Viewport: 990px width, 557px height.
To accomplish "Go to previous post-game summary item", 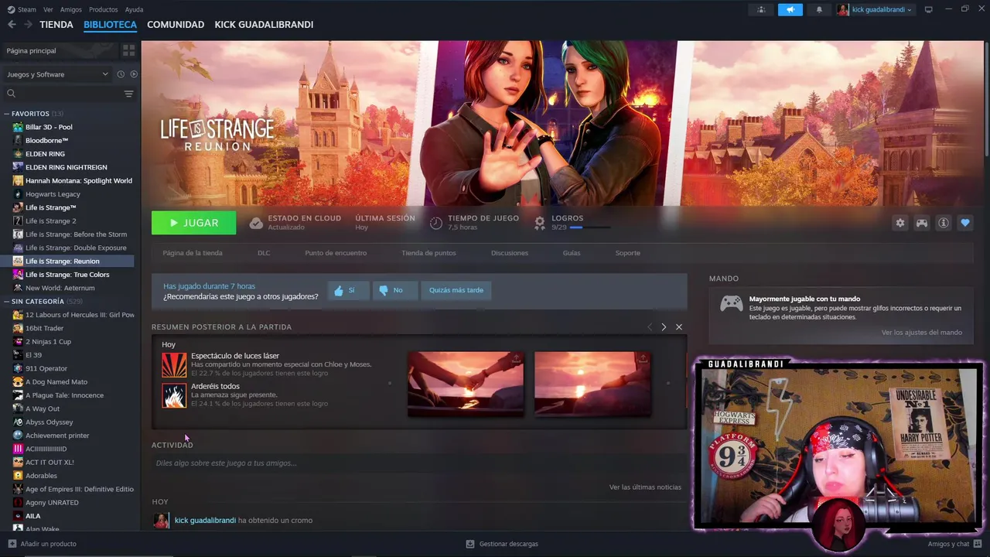I will tap(650, 327).
